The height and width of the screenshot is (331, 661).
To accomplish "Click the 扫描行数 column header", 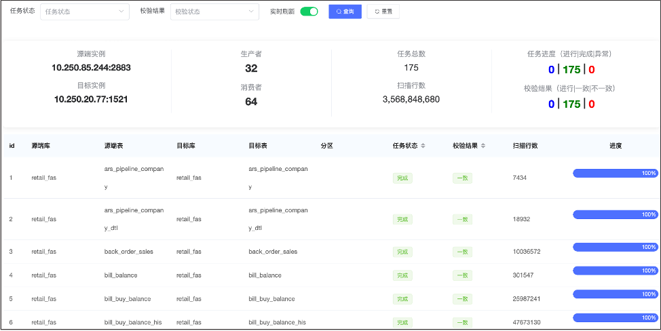I will [x=525, y=146].
